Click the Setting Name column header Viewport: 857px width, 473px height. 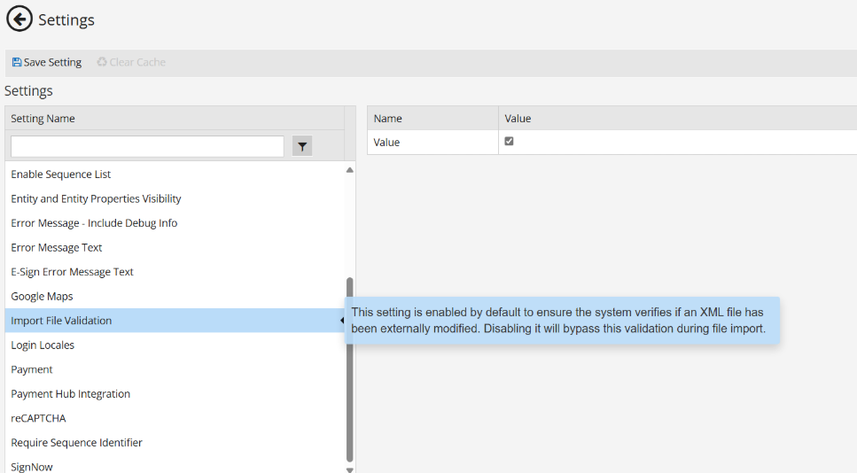point(43,119)
